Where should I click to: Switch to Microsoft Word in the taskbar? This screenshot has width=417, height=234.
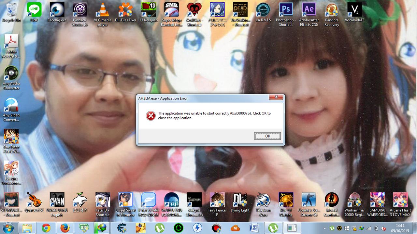254,228
